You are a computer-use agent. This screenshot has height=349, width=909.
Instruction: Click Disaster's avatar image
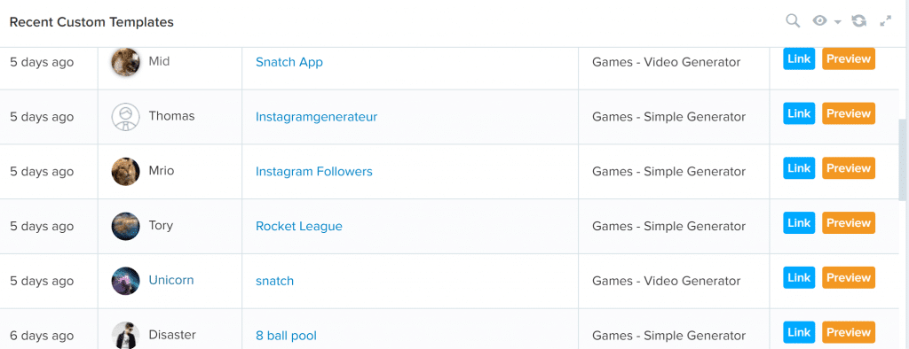click(125, 335)
